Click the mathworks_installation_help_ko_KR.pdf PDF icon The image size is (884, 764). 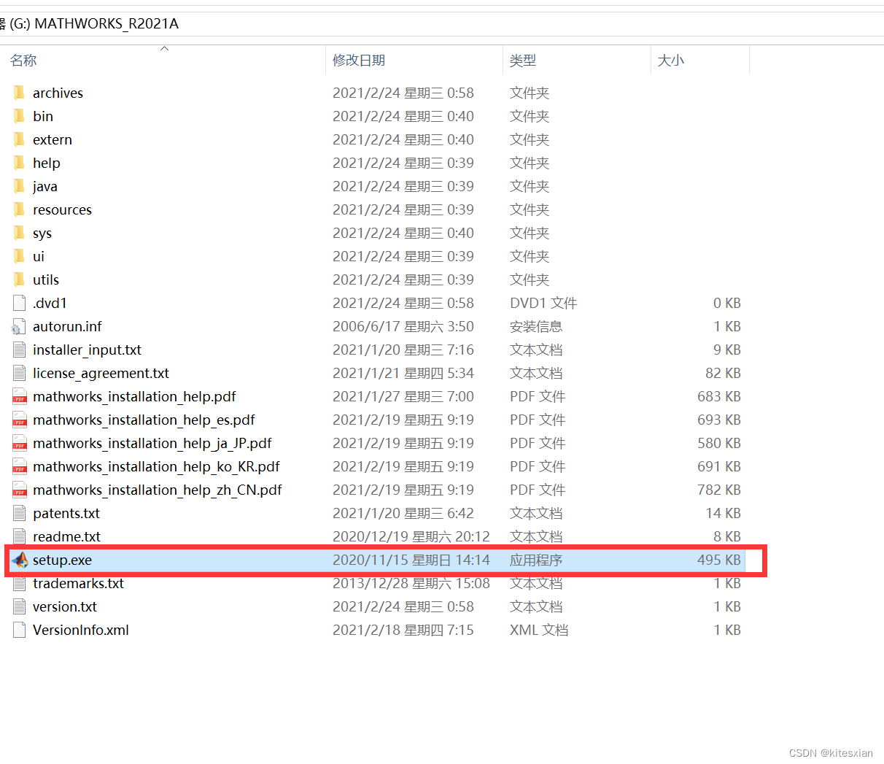click(x=20, y=466)
